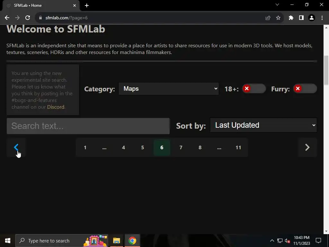View site info lock icon
Image resolution: width=329 pixels, height=247 pixels.
click(x=40, y=18)
